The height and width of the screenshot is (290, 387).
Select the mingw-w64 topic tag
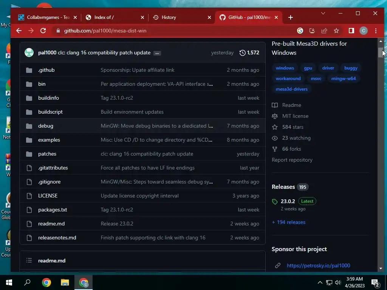[343, 79]
